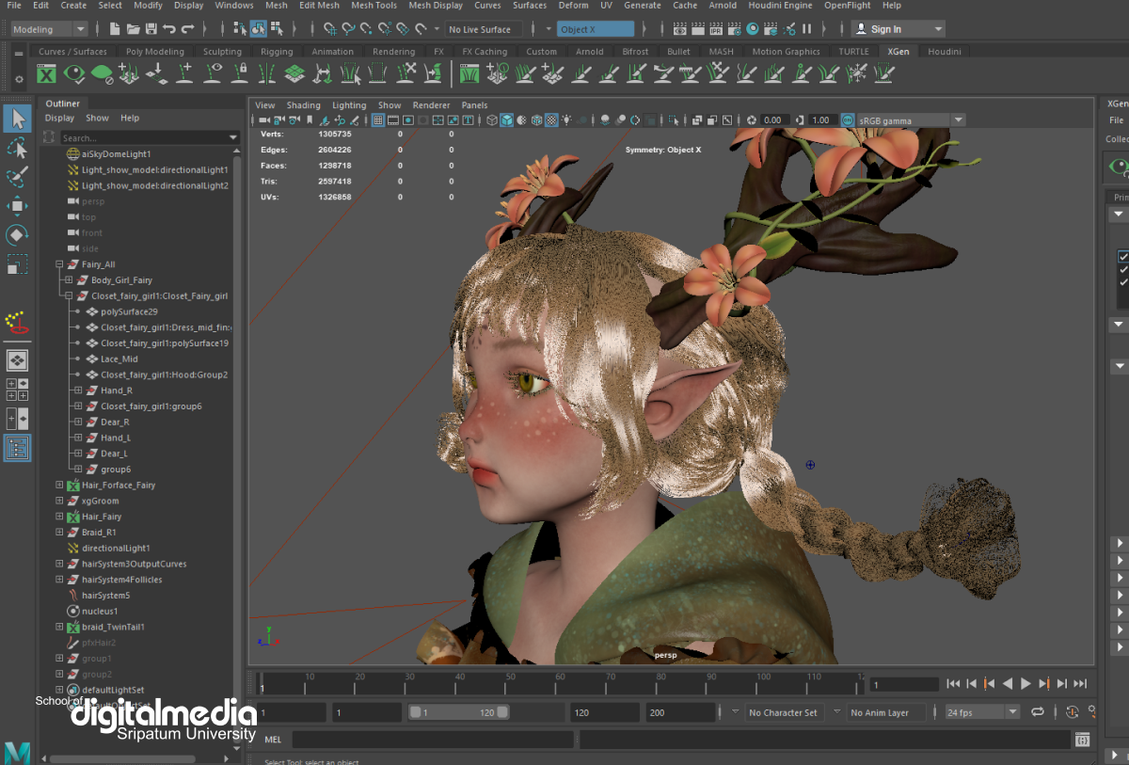Screen dimensions: 1129x765
Task: Open a scene using the folder icon
Action: (131, 29)
